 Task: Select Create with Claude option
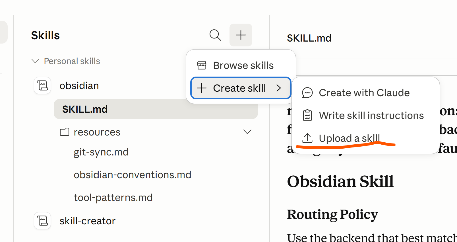pyautogui.click(x=364, y=93)
